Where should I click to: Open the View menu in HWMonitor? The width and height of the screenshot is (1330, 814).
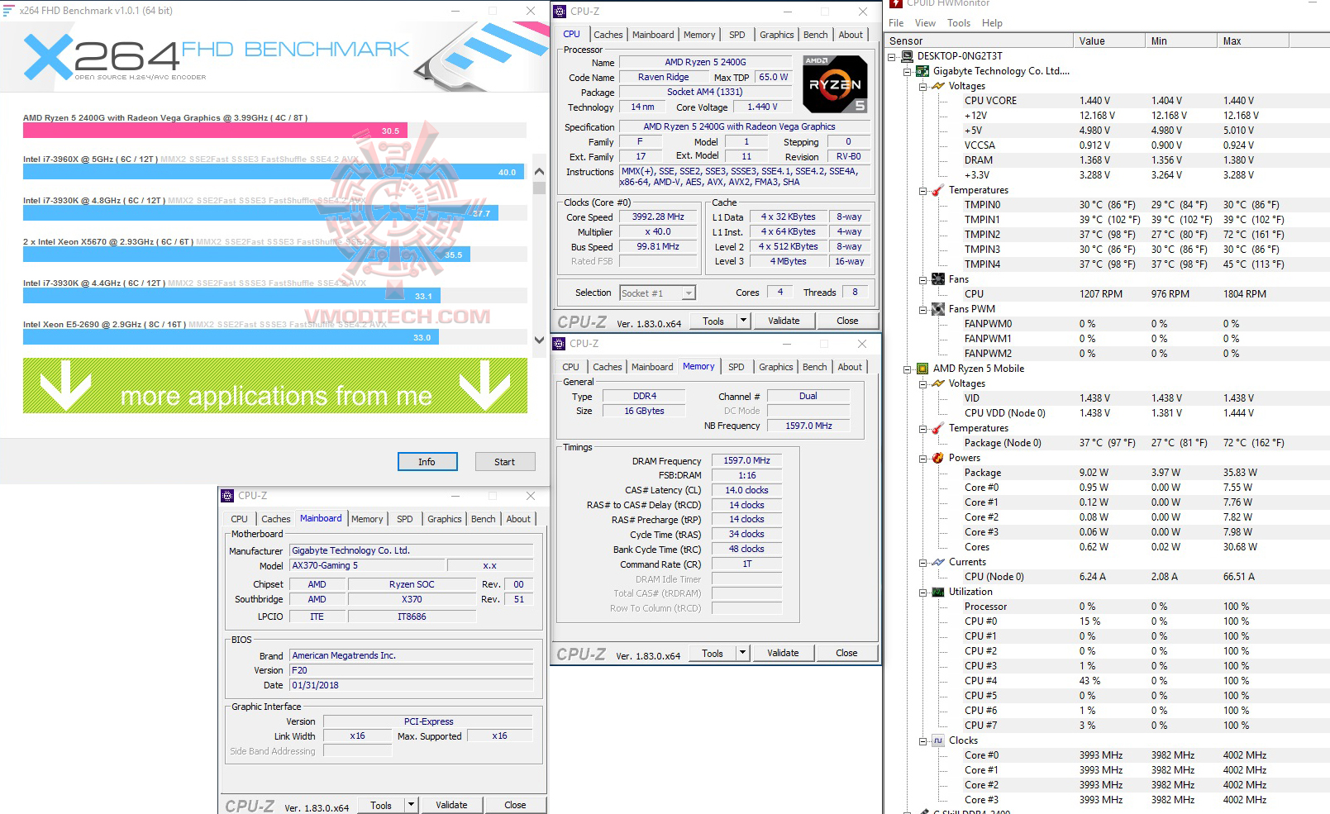pyautogui.click(x=925, y=23)
